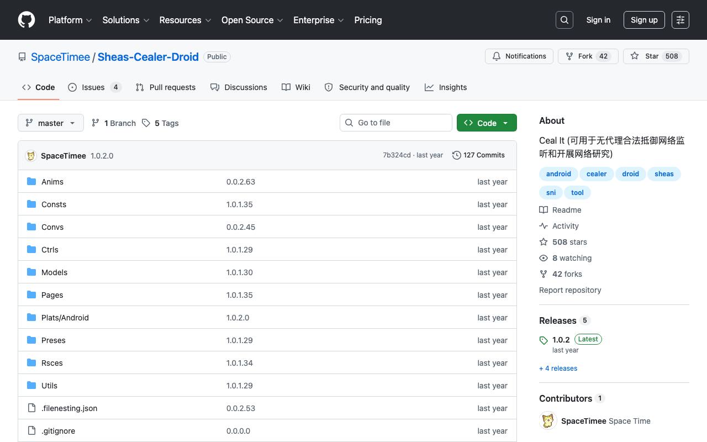Click the release tag icon beside 1.0.2
Image resolution: width=707 pixels, height=442 pixels.
[544, 340]
